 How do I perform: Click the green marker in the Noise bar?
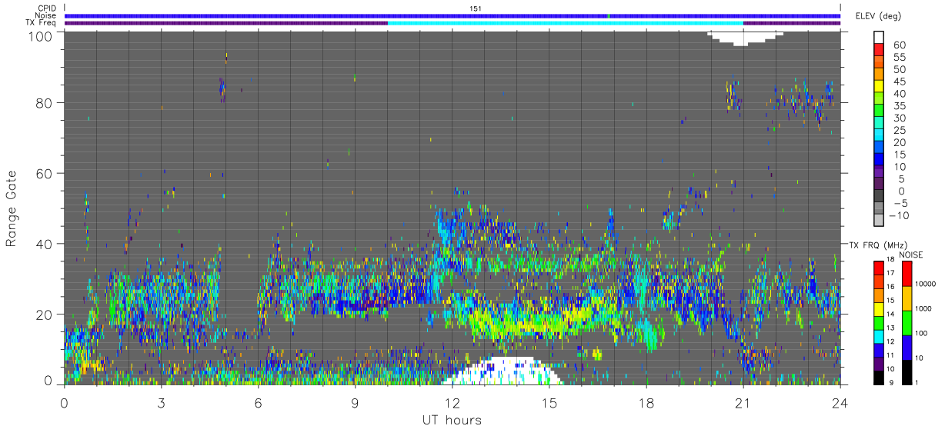(x=609, y=15)
